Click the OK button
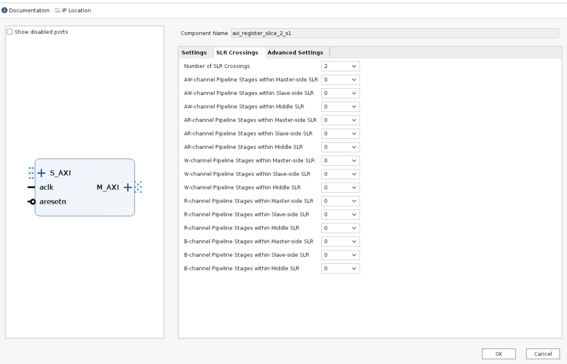This screenshot has height=364, width=567. tap(498, 354)
